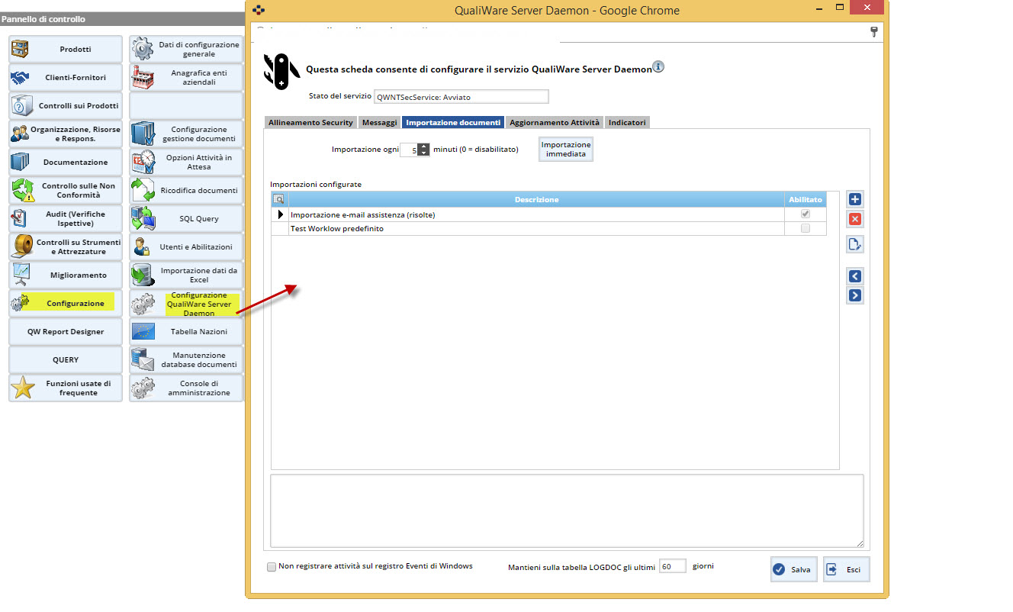Viewport: 1013px width, 612px height.
Task: Switch to the Messaggi tab
Action: click(379, 122)
